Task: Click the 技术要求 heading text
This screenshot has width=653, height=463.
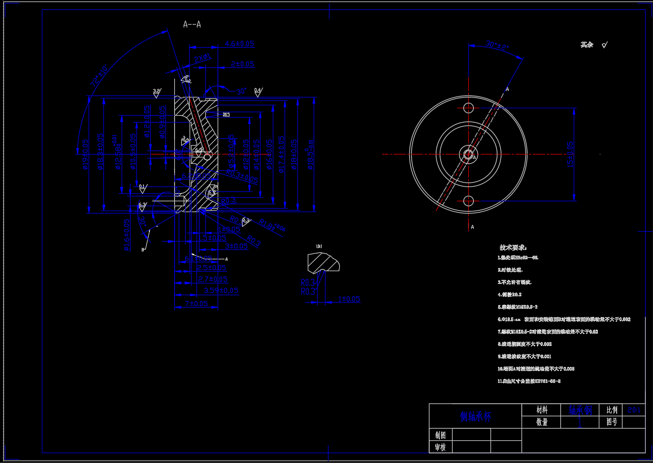Action: click(x=513, y=247)
